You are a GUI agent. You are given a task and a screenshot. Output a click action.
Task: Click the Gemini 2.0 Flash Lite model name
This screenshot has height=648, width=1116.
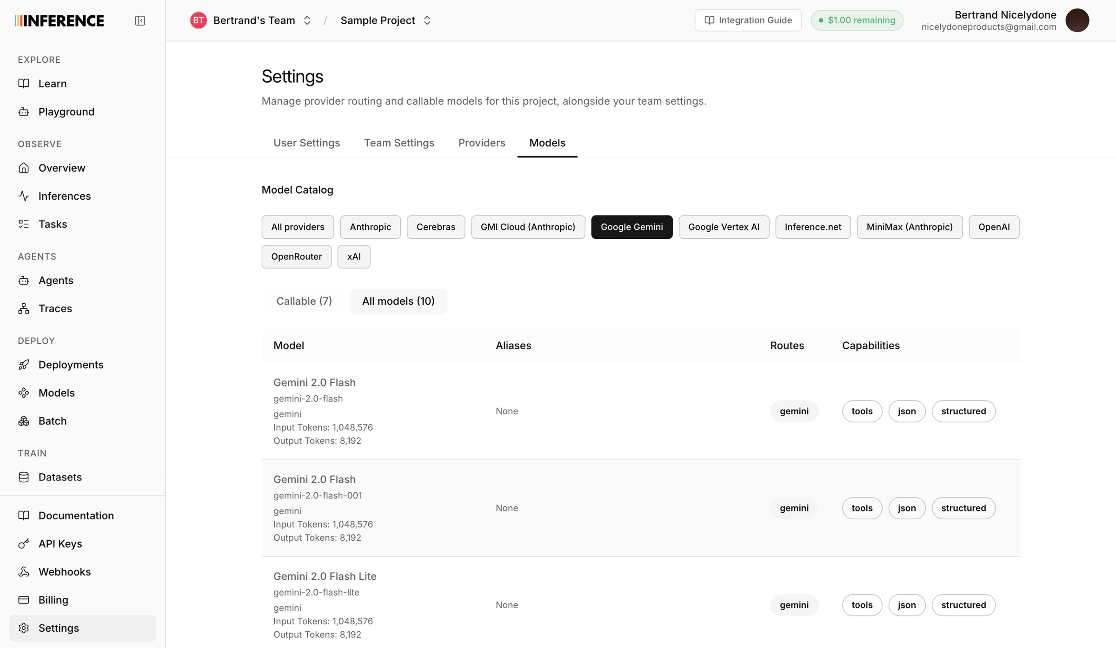(325, 576)
